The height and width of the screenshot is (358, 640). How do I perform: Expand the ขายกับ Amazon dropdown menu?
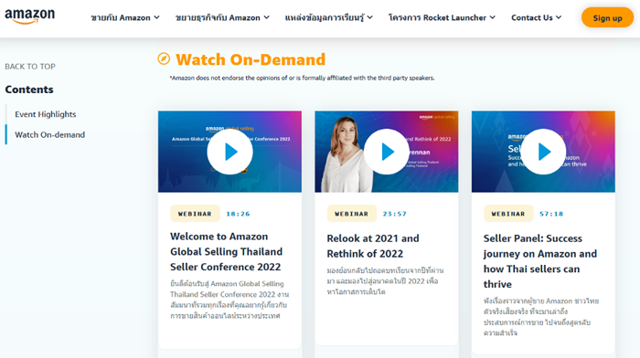(x=125, y=17)
